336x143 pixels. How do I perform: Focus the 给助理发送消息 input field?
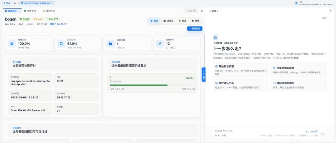[258, 131]
